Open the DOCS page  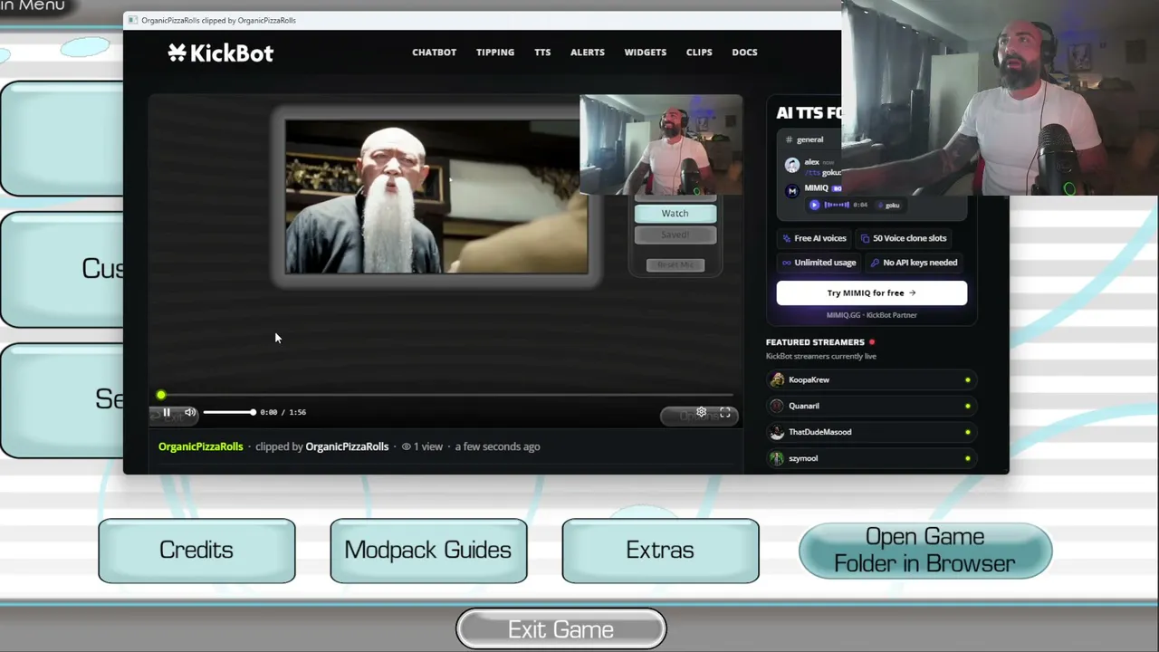744,52
